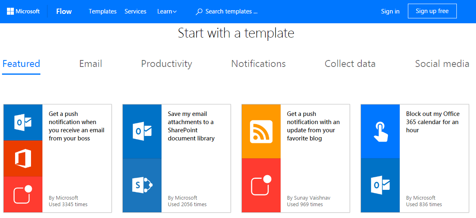Click the Microsoft logo in header
This screenshot has height=218, width=476.
point(23,11)
